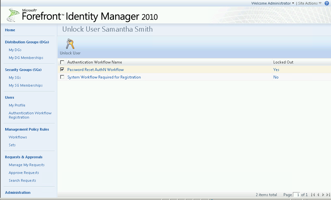
Task: Open Approve Requests link
Action: [x=24, y=173]
